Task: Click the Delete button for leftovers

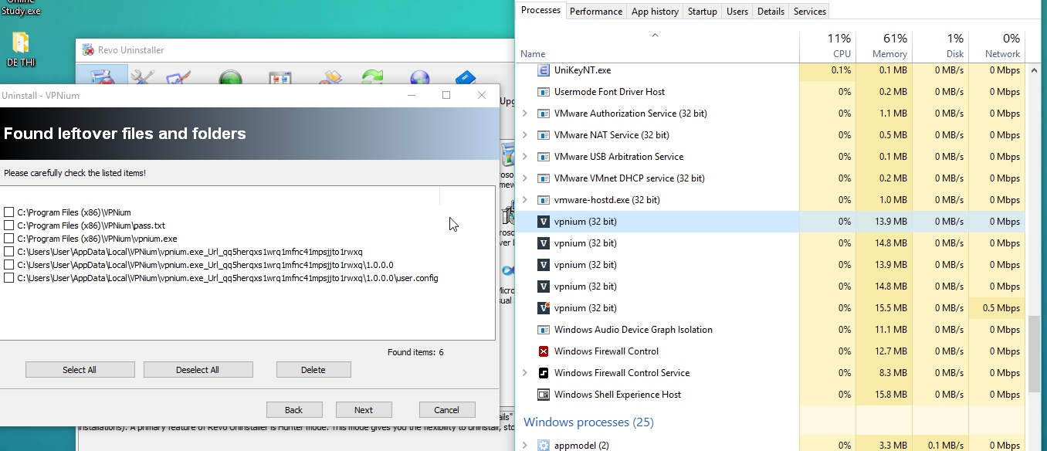Action: tap(313, 370)
